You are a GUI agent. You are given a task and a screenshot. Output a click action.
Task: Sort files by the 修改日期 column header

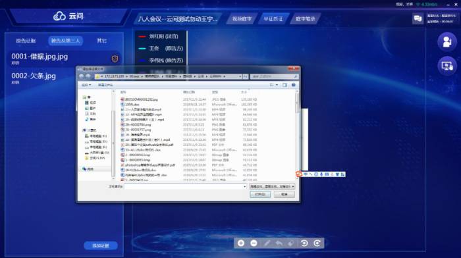(x=188, y=92)
